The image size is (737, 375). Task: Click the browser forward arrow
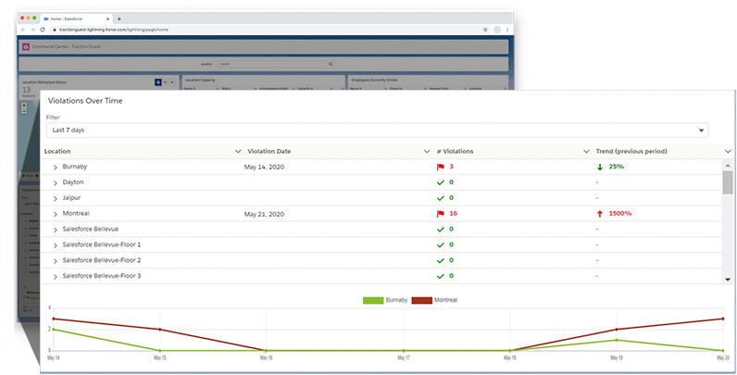[x=32, y=29]
